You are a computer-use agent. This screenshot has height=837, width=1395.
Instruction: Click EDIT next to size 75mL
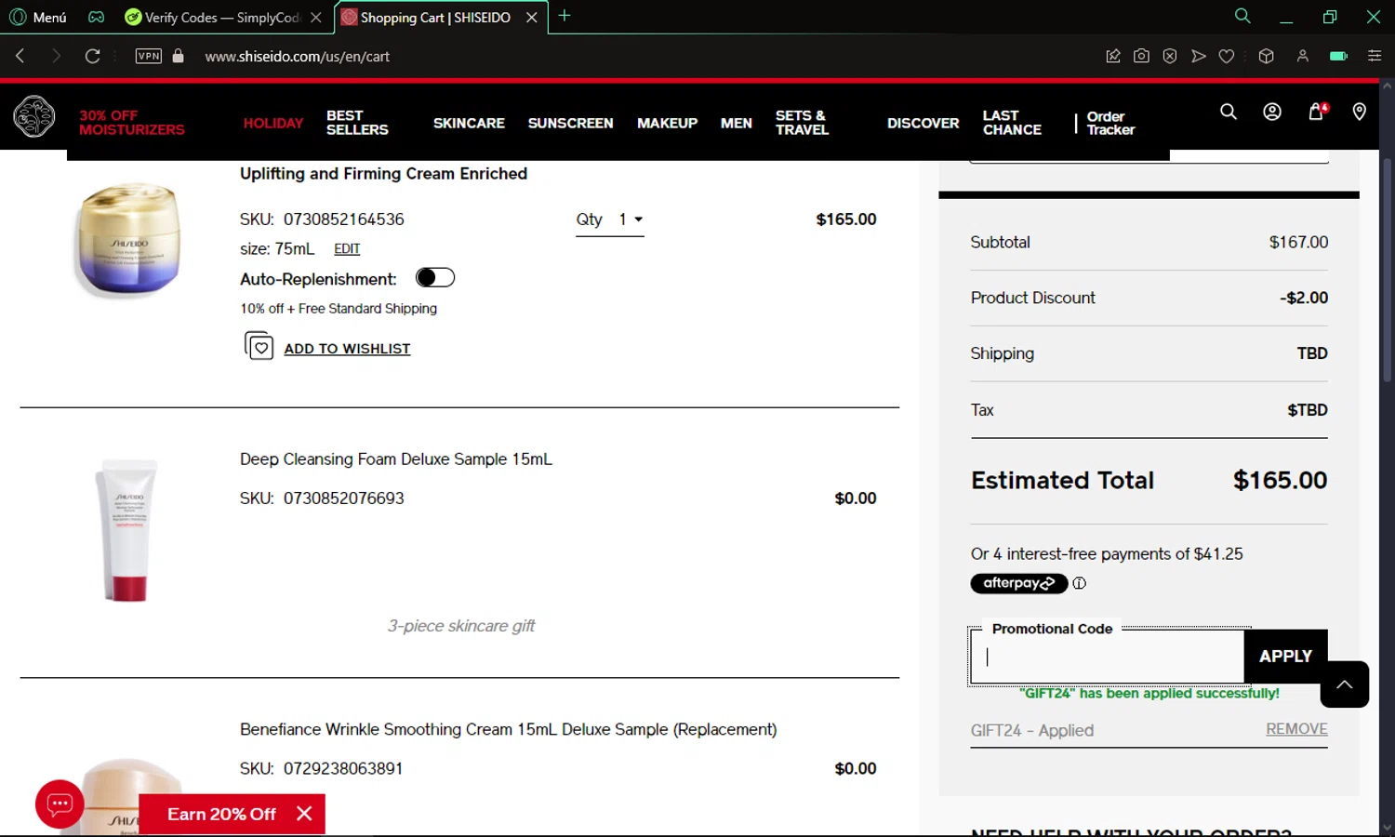pyautogui.click(x=347, y=249)
